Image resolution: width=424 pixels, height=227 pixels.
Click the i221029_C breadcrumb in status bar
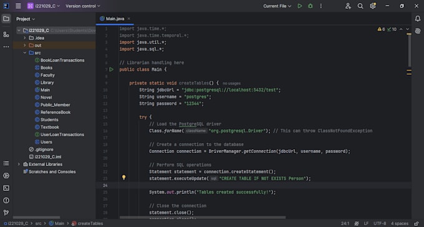click(x=16, y=223)
